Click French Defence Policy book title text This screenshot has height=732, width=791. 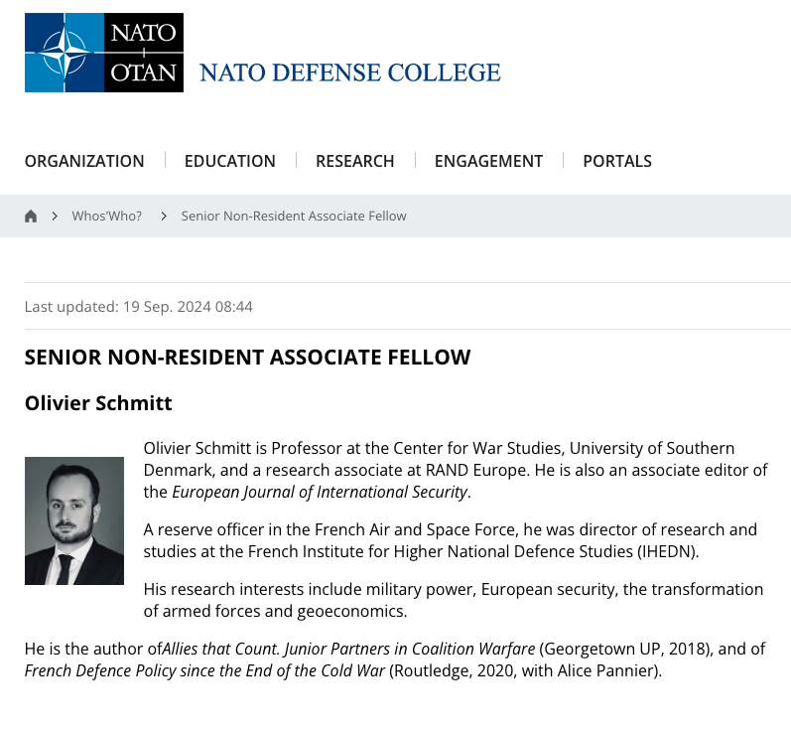(204, 670)
